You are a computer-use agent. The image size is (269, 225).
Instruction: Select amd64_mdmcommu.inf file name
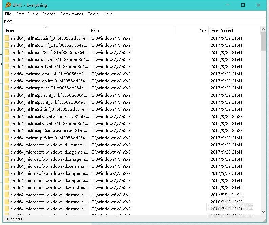(48, 74)
